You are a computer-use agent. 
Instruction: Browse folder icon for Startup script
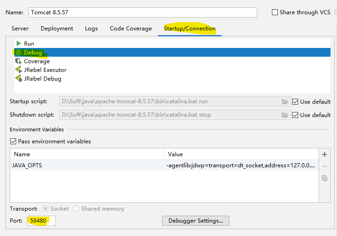285,101
